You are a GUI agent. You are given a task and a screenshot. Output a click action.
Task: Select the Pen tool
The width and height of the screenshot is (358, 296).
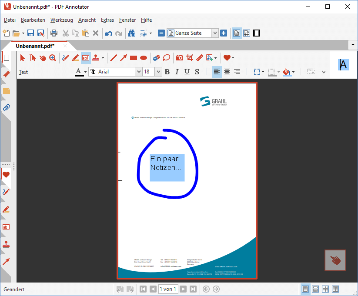[66, 58]
